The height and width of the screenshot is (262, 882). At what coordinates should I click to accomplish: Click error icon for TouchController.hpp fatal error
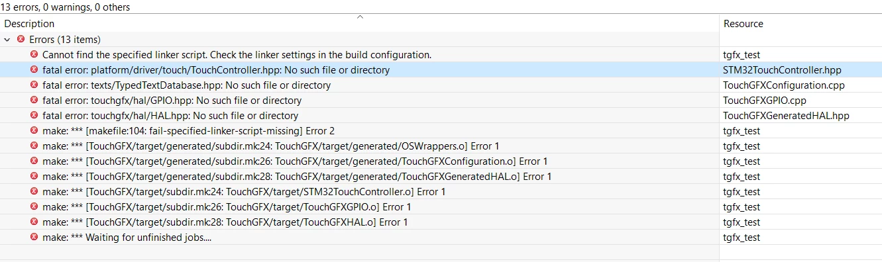click(x=34, y=70)
